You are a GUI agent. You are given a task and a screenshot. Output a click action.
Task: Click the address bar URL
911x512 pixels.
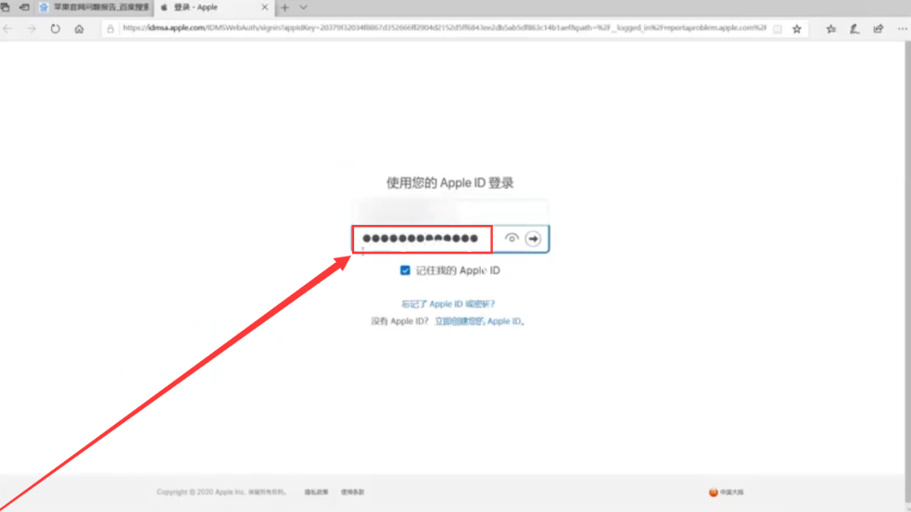point(445,28)
